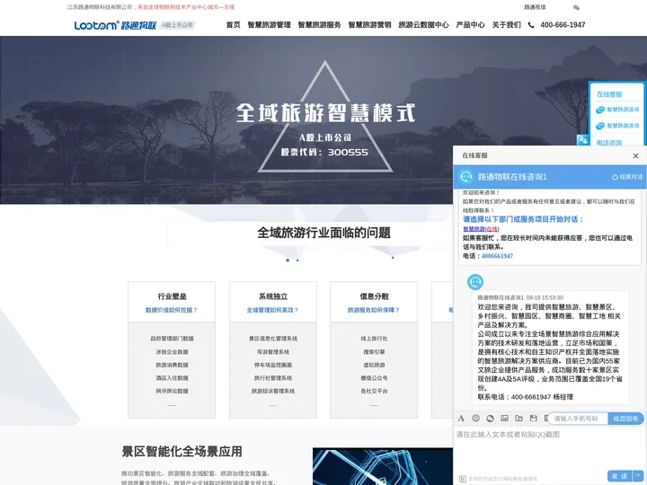Click the save chat record disk icon

point(534,419)
